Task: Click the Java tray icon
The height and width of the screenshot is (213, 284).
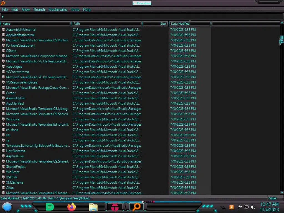Action: tap(232, 207)
